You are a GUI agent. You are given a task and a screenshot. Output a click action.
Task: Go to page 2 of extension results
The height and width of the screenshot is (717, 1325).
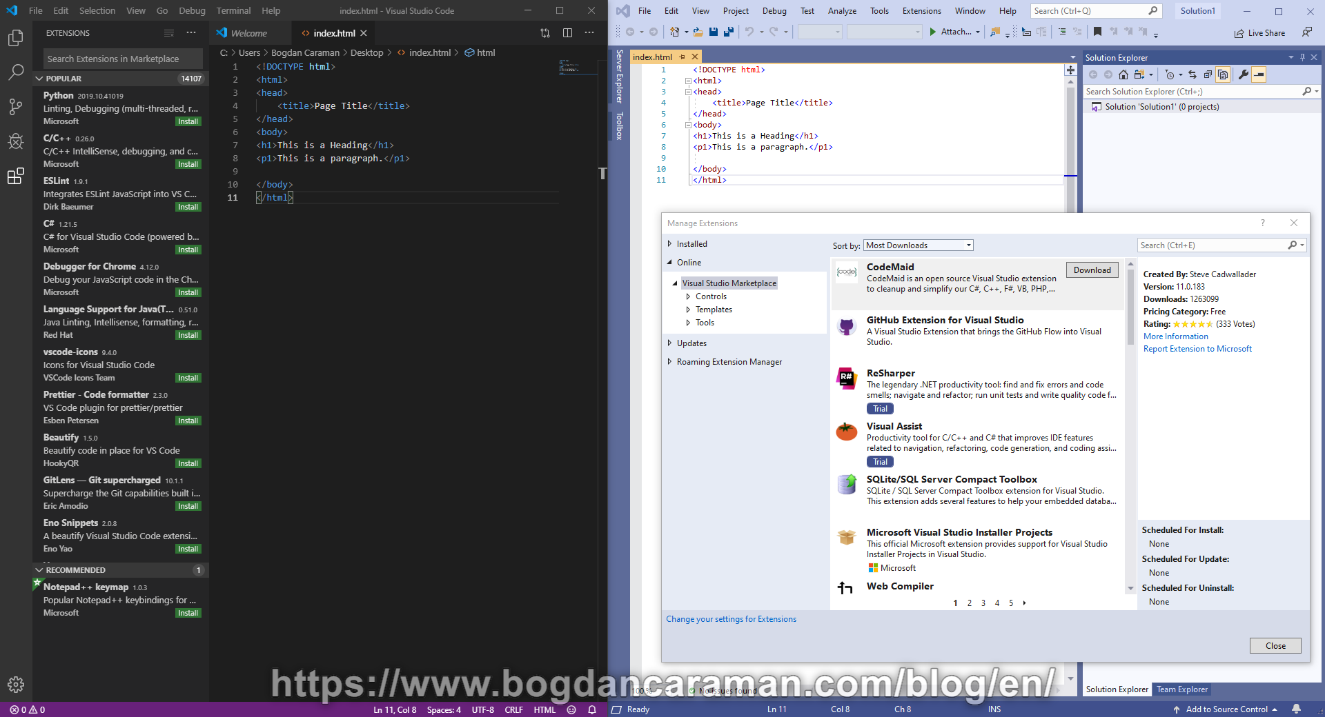pos(969,603)
